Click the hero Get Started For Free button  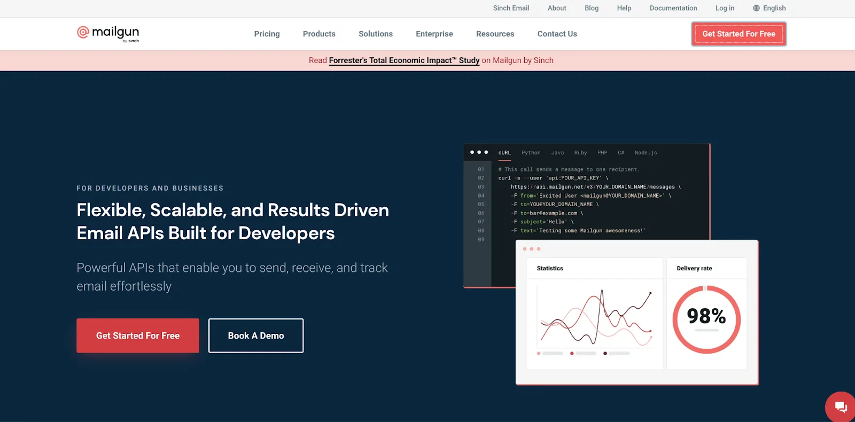click(x=138, y=335)
